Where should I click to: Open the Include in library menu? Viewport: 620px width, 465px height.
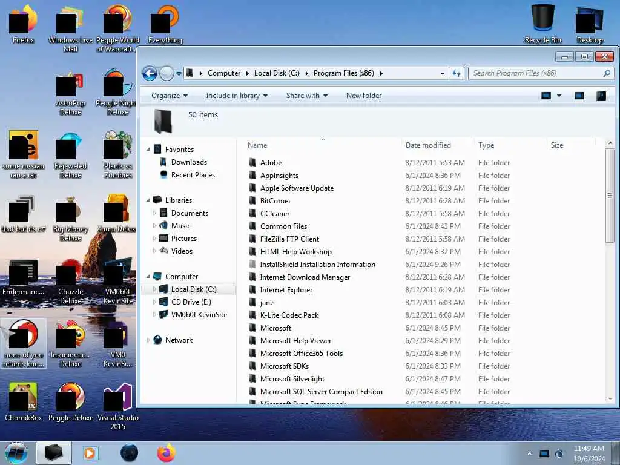click(237, 96)
